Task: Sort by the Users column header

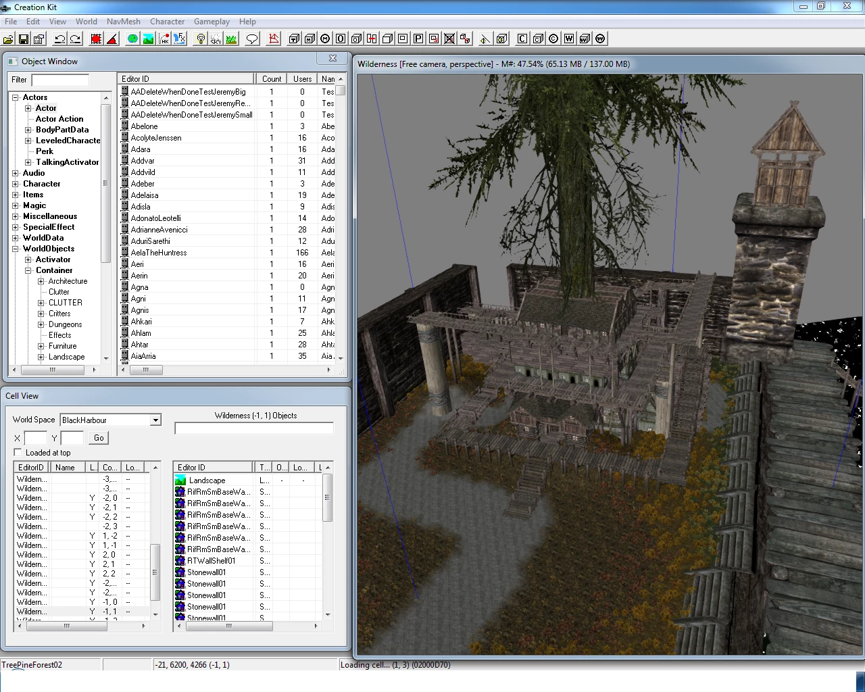Action: [302, 79]
